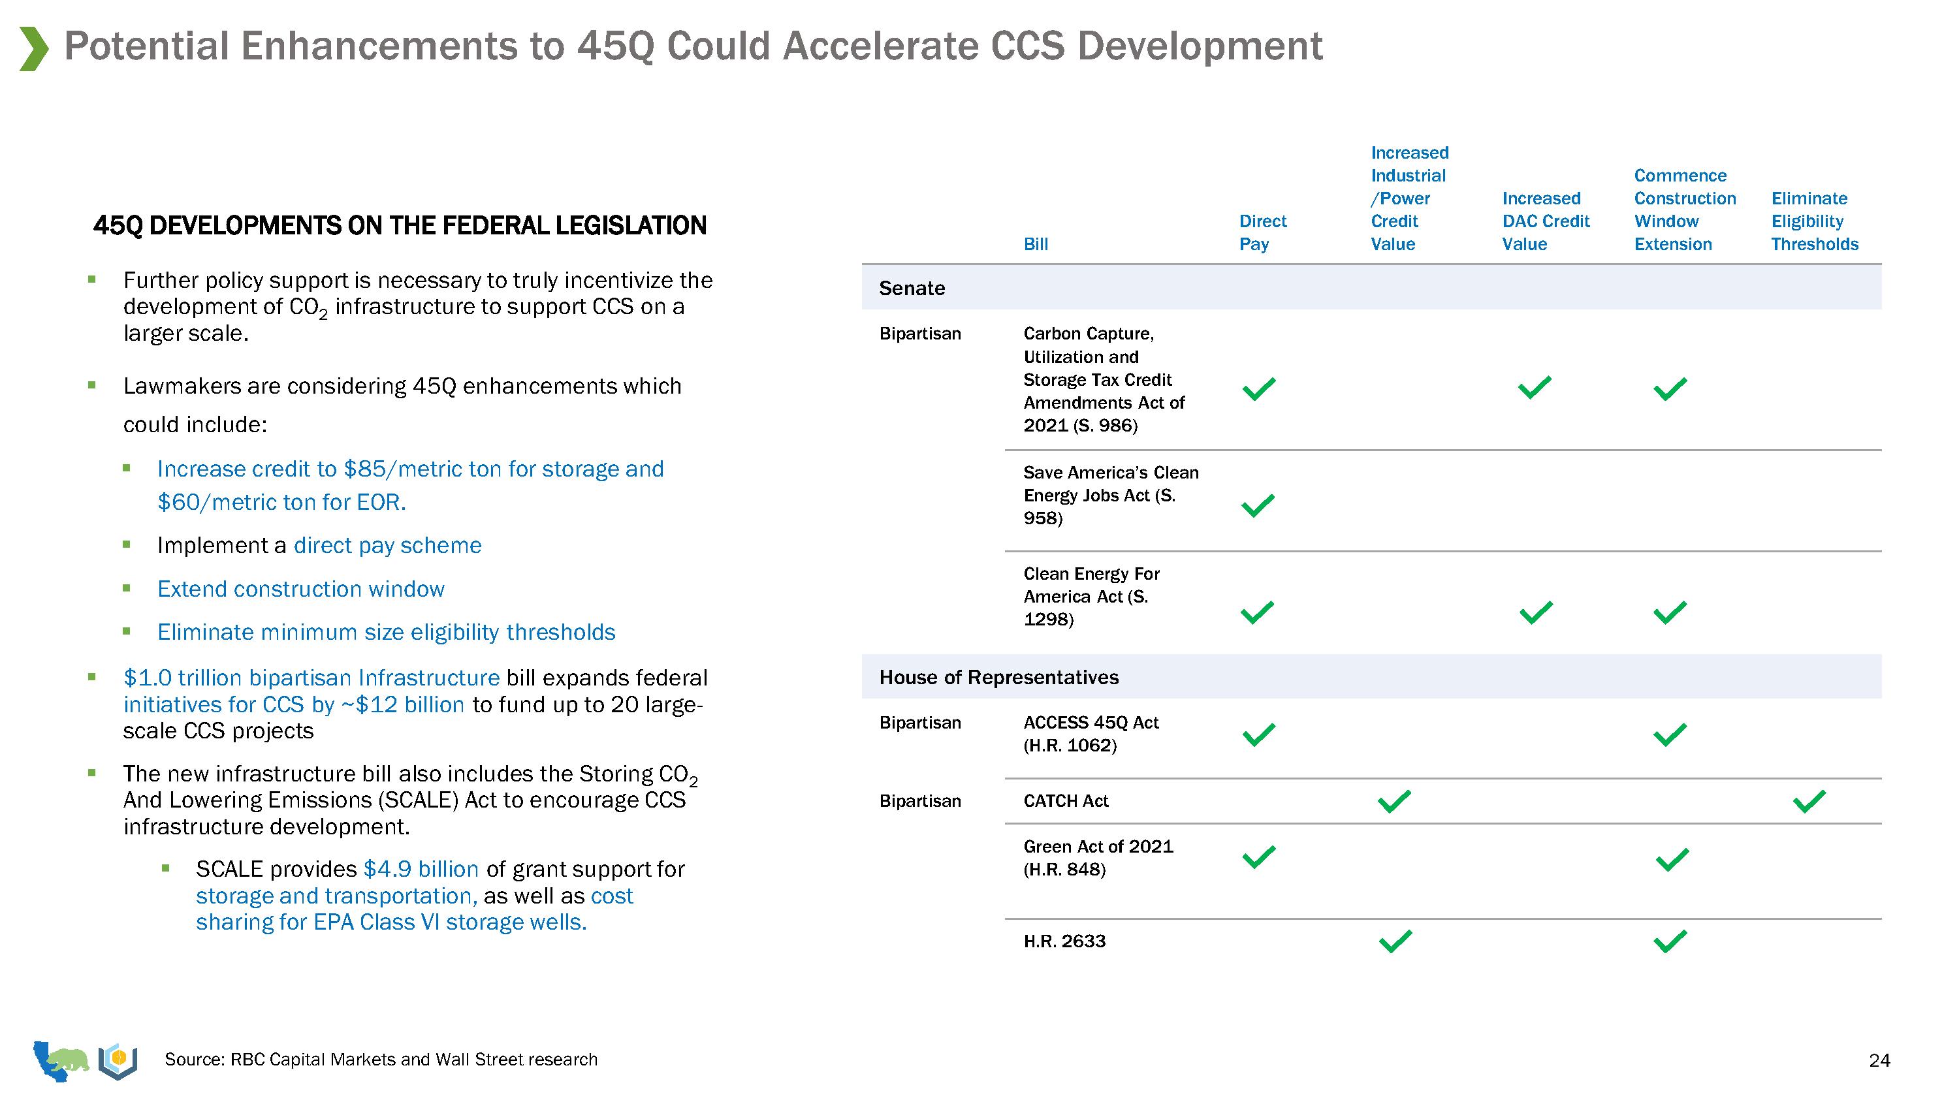Click the Direct Pay checkmark for S. 986
This screenshot has height=1102, width=1959.
[x=1258, y=388]
